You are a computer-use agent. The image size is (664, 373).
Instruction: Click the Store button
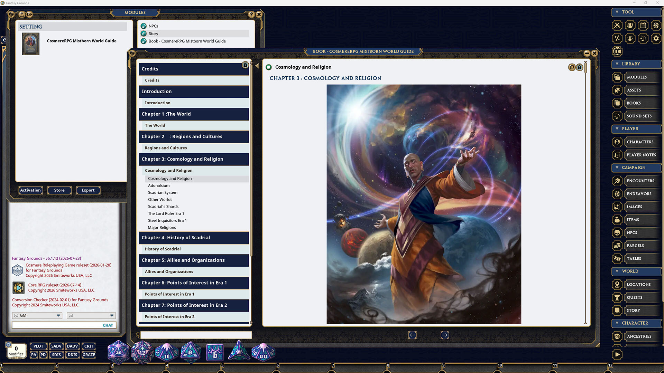click(x=59, y=190)
